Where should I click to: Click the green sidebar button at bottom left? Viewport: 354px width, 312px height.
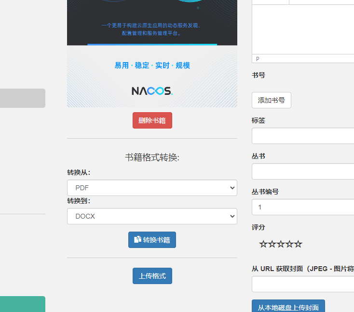[23, 304]
